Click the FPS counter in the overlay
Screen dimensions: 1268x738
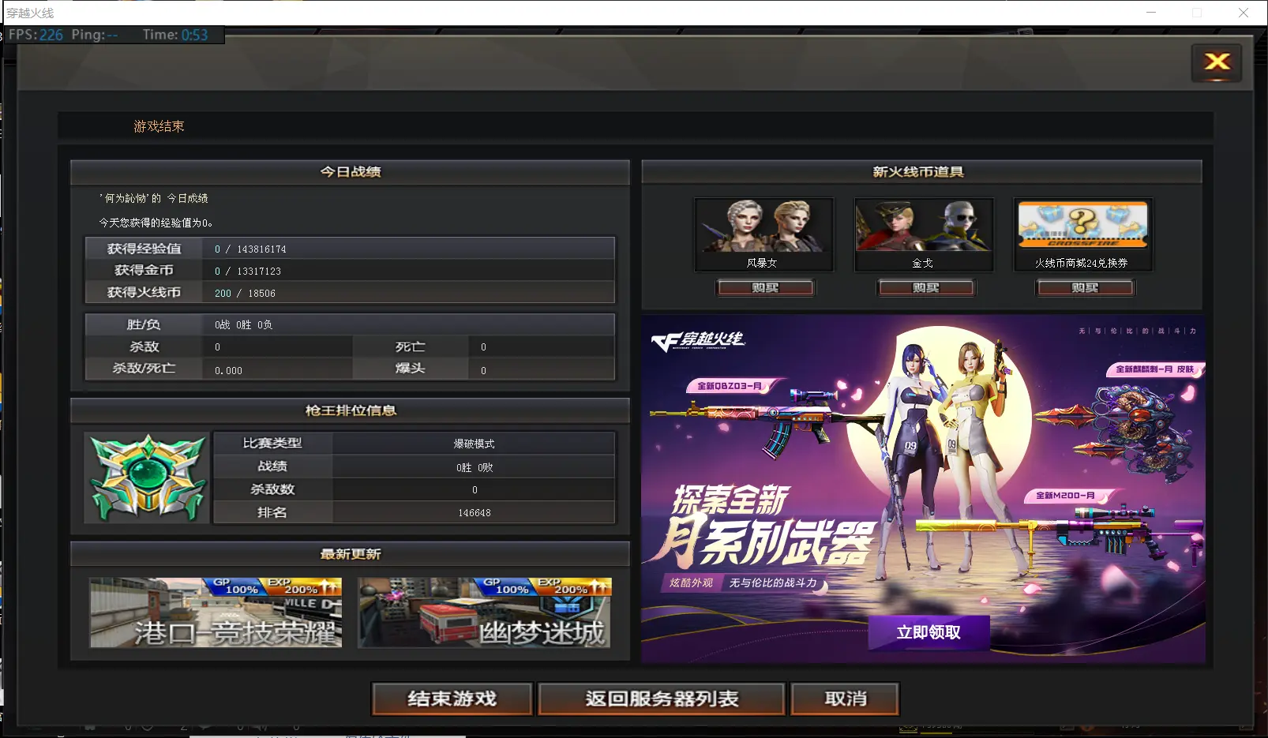pyautogui.click(x=36, y=35)
